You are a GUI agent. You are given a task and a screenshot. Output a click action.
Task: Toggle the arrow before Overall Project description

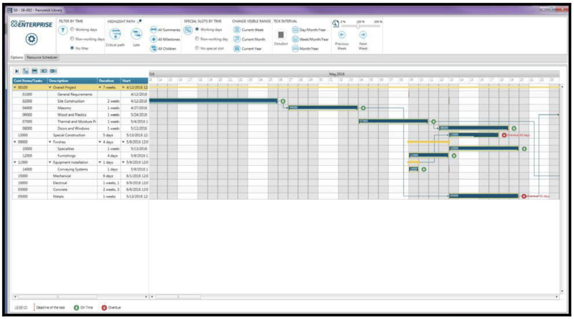point(50,87)
